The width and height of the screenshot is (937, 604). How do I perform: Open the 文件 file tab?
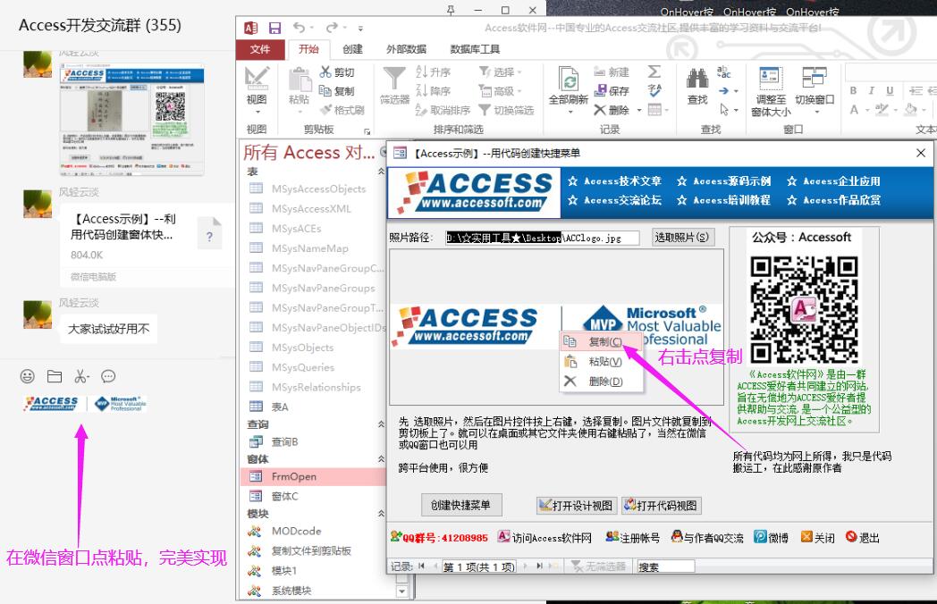[x=260, y=49]
